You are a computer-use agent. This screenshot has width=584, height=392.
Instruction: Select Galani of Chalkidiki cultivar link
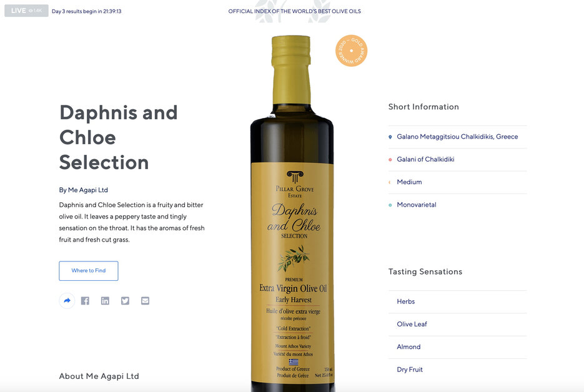point(425,159)
